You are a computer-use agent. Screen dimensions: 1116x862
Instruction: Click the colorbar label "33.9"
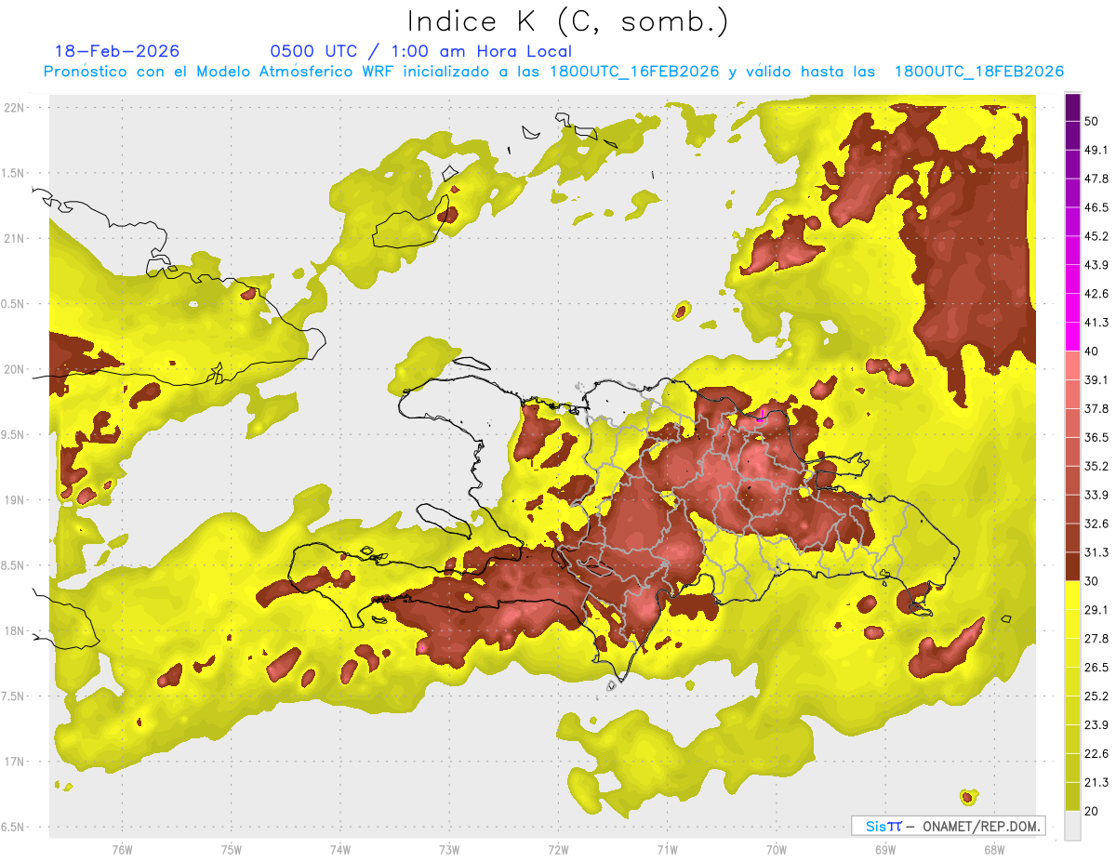coord(1096,494)
